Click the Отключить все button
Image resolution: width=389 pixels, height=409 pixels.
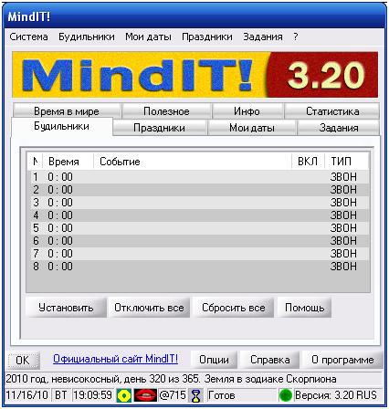point(149,308)
